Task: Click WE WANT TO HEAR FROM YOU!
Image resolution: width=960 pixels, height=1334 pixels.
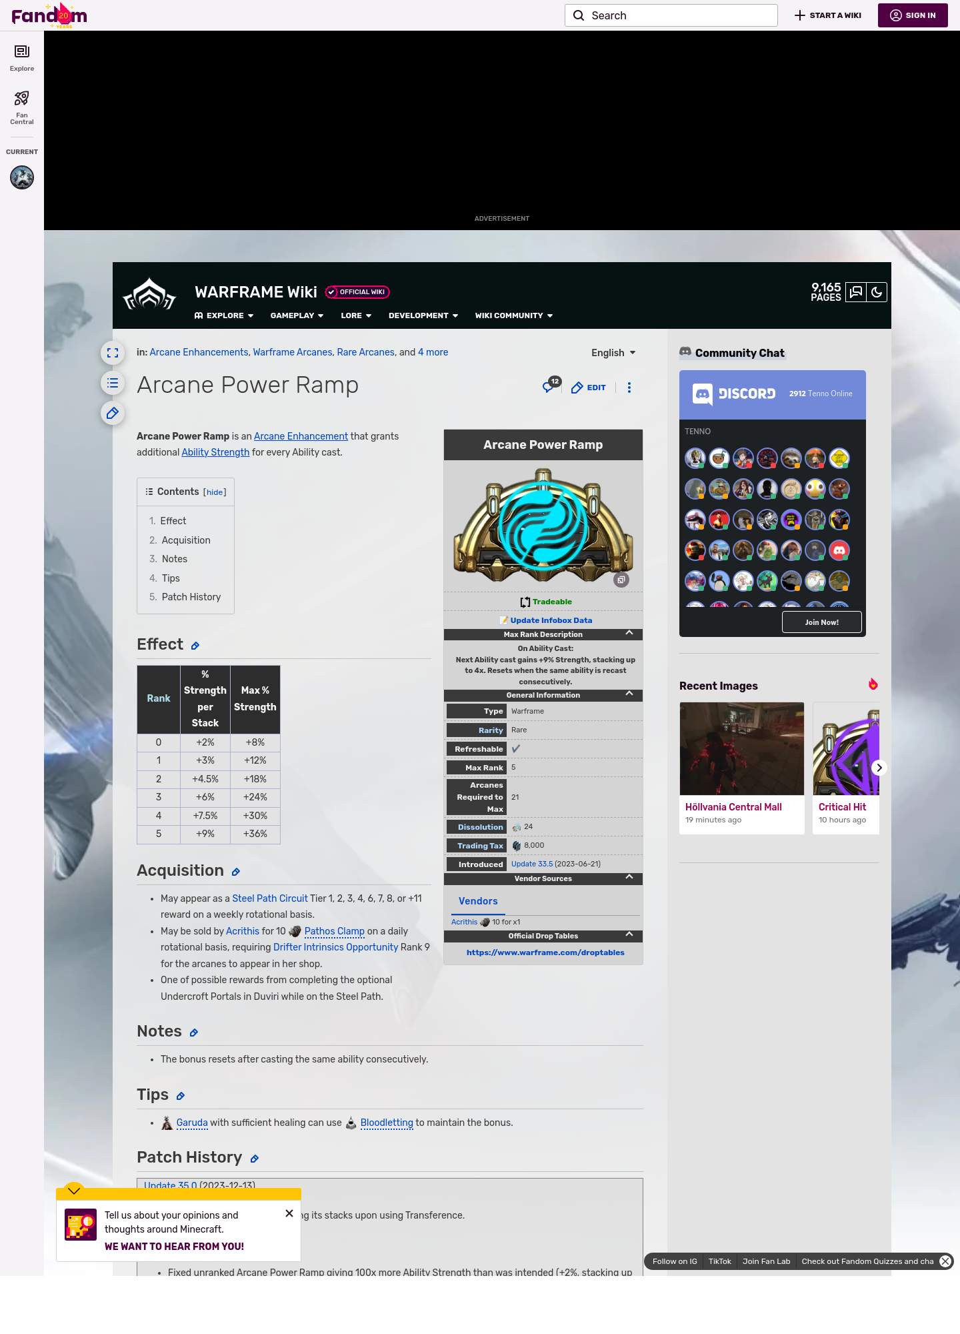Action: [174, 1247]
